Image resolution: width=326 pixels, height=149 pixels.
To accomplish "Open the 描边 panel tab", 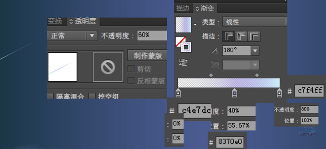I will 183,9.
